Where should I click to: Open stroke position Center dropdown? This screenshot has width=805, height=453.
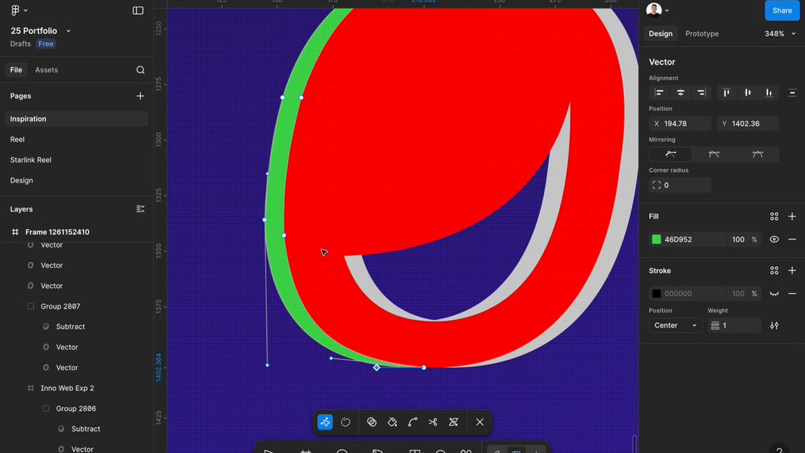click(x=676, y=325)
